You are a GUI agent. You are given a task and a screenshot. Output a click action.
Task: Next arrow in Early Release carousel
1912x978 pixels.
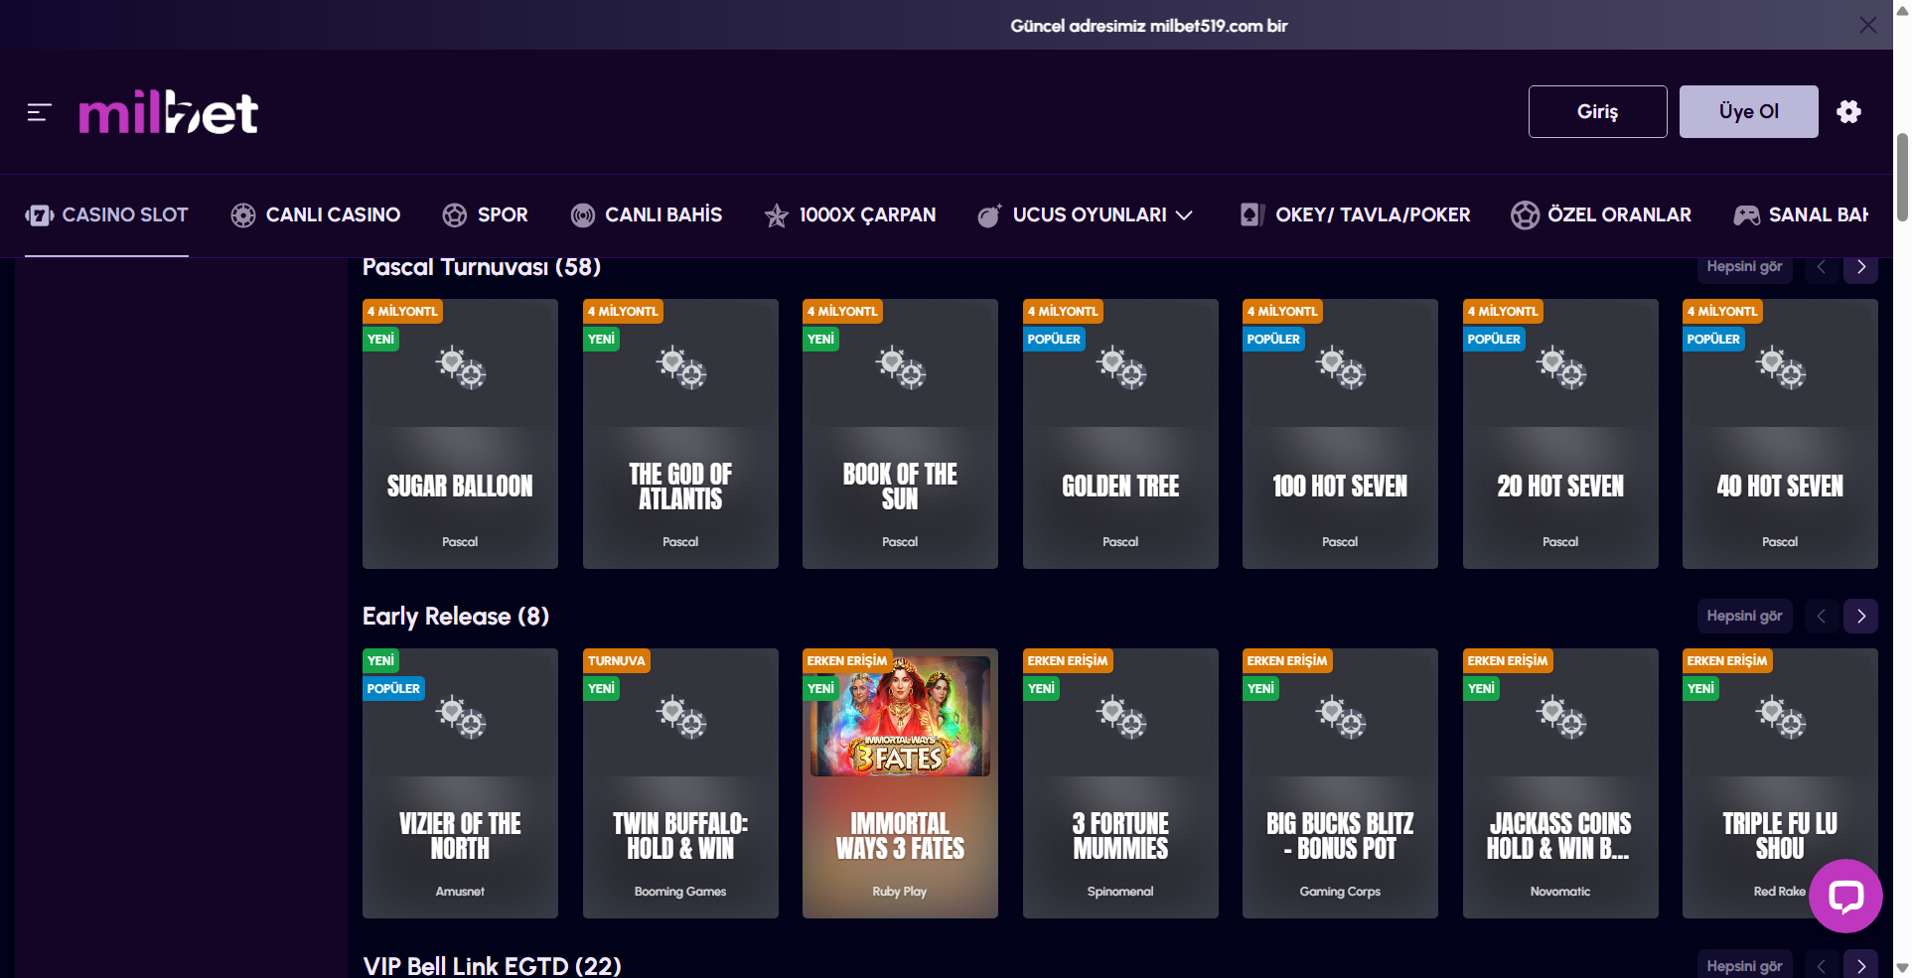(1861, 616)
